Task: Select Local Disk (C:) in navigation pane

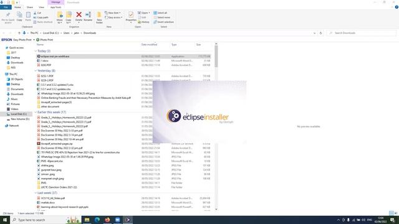Action: (x=19, y=114)
